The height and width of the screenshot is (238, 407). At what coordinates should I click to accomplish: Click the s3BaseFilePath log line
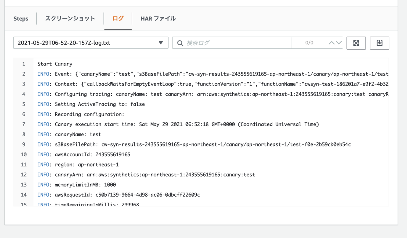[194, 144]
